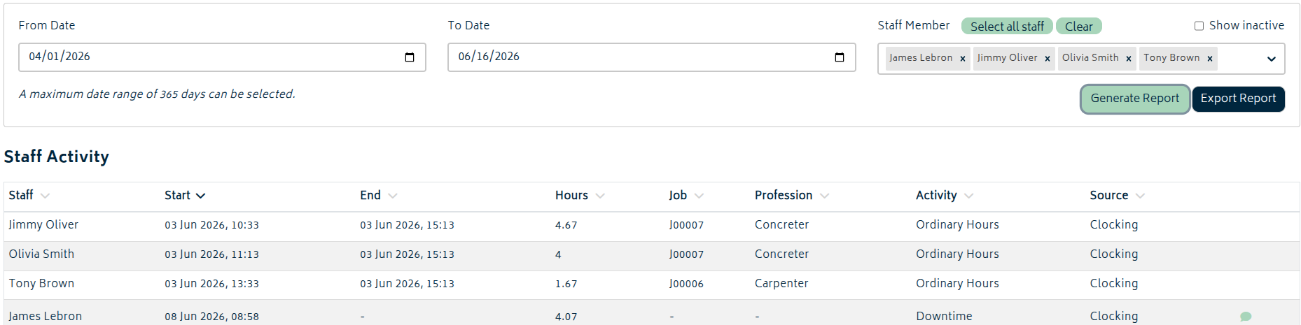Sort table by Source column header
1301x325 pixels.
click(1108, 196)
